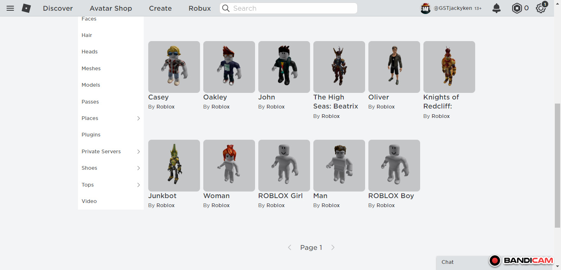Click the Casey bundle name link

click(x=159, y=97)
